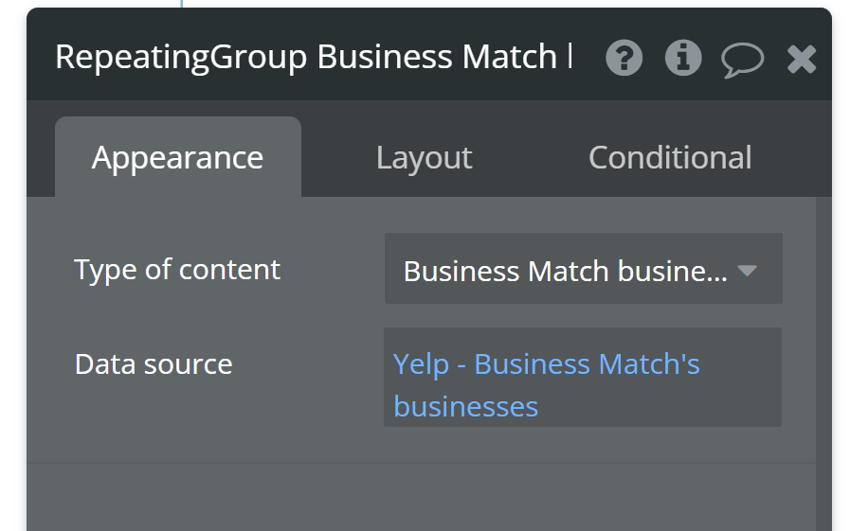Edit the 'Yelp - Business Match's' expression segment
This screenshot has width=850, height=531.
point(546,364)
